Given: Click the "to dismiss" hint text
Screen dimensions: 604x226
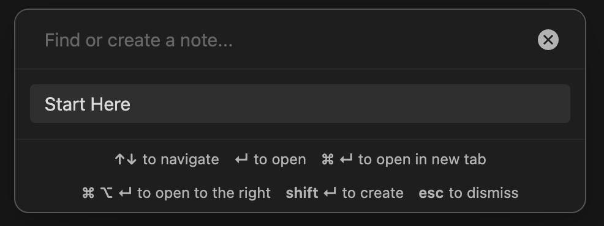Looking at the screenshot, I should (x=484, y=193).
